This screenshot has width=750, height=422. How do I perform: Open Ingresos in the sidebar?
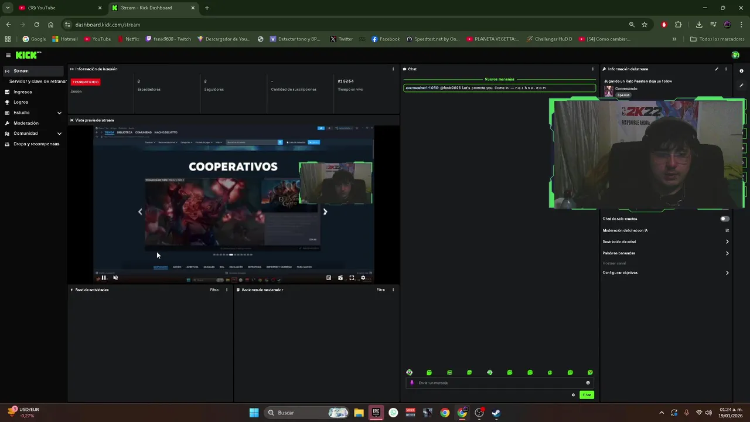tap(23, 92)
